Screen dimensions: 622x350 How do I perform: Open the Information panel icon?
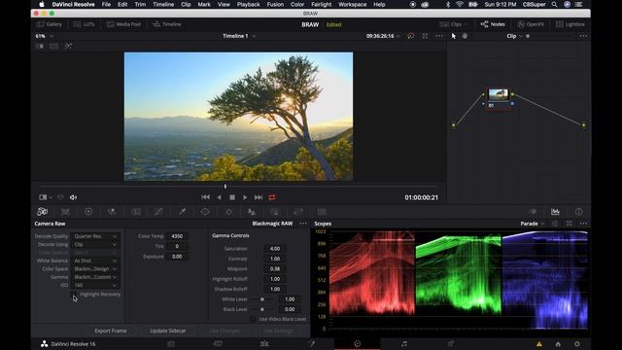tap(579, 212)
